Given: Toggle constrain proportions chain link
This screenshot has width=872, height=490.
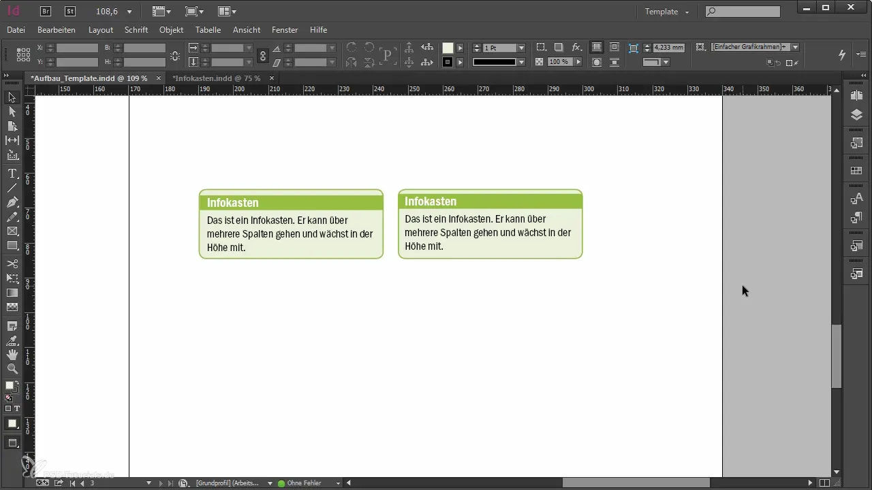Looking at the screenshot, I should (x=263, y=56).
